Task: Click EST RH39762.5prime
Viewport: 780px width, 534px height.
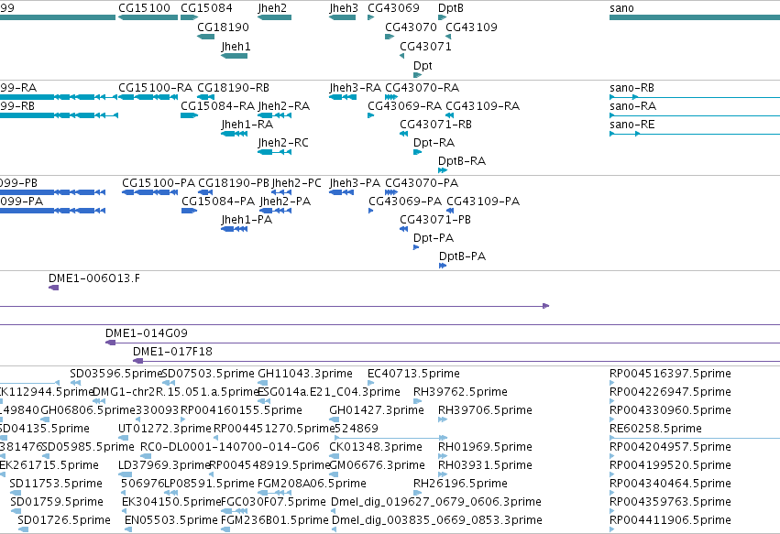Action: (x=460, y=392)
